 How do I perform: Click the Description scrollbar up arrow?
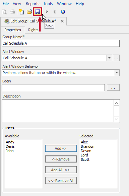pos(116,103)
